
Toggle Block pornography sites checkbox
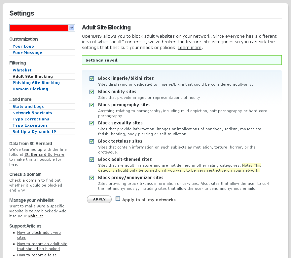tap(92, 105)
